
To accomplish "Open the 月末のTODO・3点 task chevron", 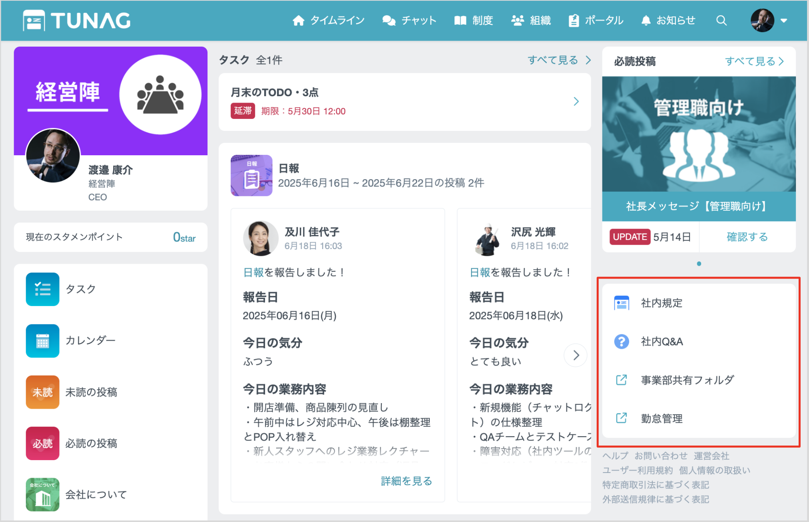I will (576, 101).
